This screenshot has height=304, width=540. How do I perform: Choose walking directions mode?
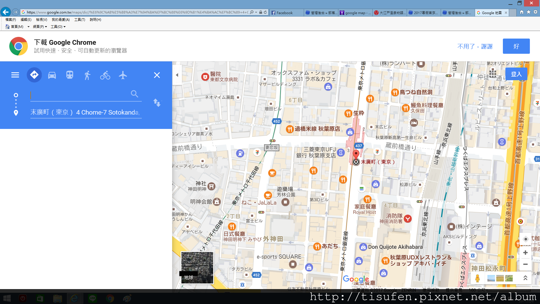pos(87,75)
